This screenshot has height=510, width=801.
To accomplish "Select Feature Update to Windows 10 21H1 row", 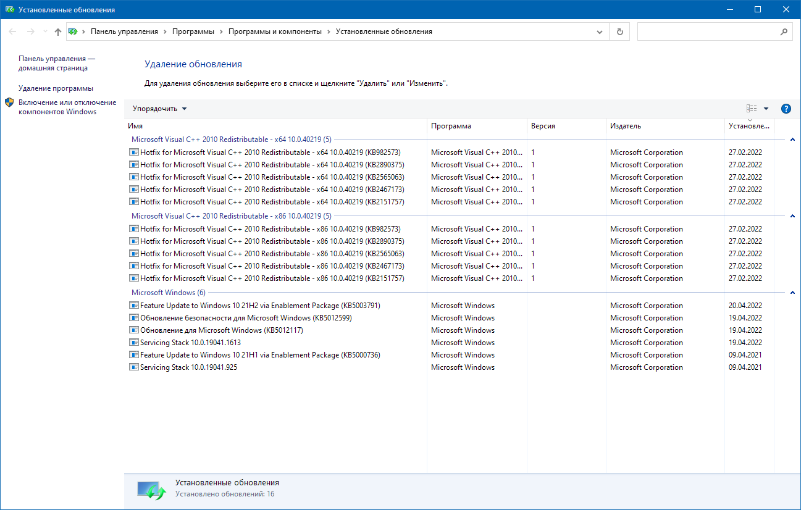I will click(450, 355).
